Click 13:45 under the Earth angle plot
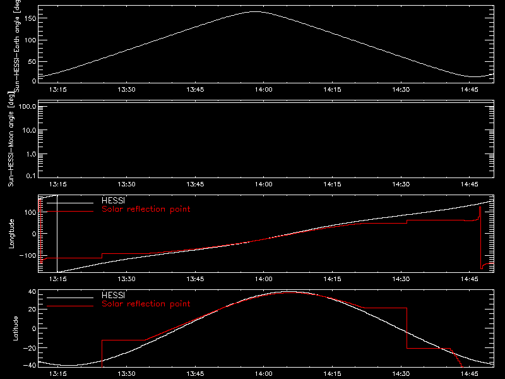This screenshot has height=379, width=505. [x=195, y=90]
